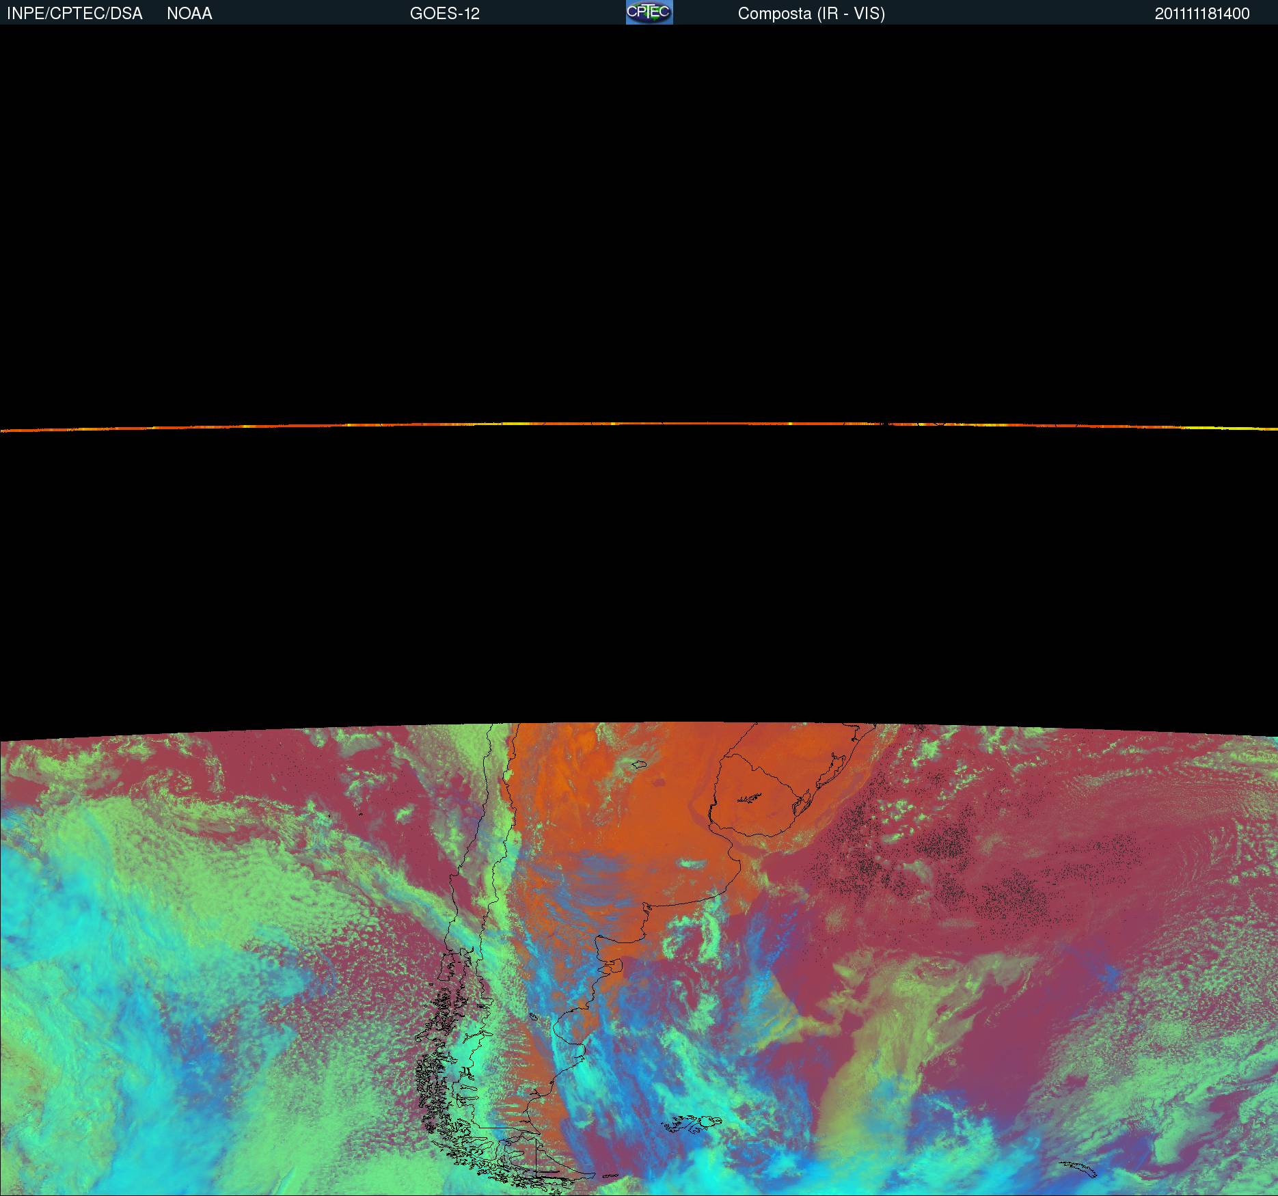The height and width of the screenshot is (1196, 1278).
Task: Click the CPTEC logo in the header
Action: 649,12
